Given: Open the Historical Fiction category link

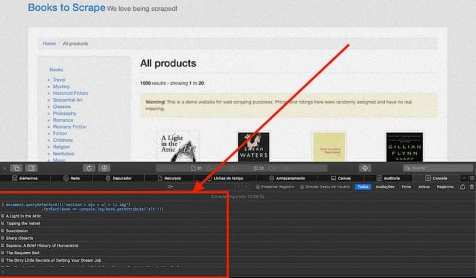Looking at the screenshot, I should point(70,93).
